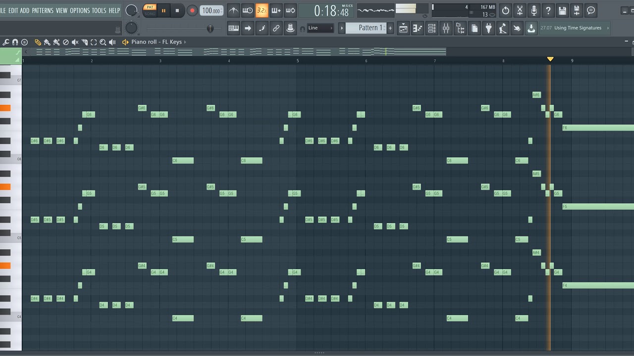Select the Slice tool

(x=84, y=42)
